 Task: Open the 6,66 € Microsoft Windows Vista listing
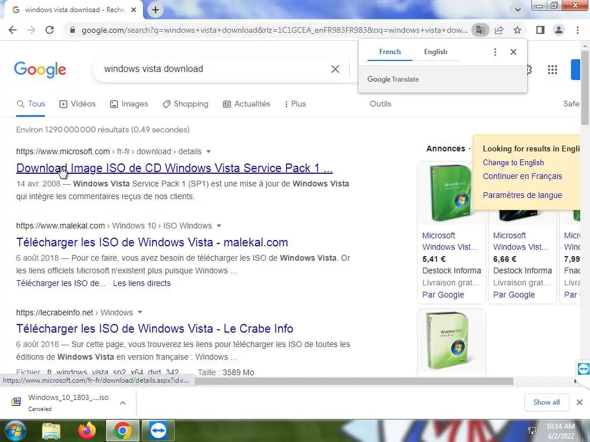[x=521, y=241]
